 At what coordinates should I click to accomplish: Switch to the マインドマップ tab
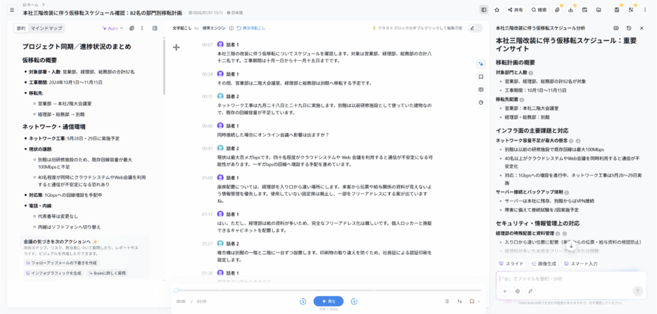46,28
